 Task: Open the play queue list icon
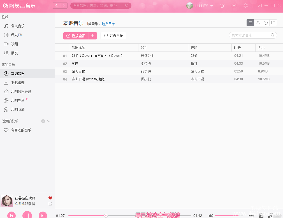tap(270, 216)
